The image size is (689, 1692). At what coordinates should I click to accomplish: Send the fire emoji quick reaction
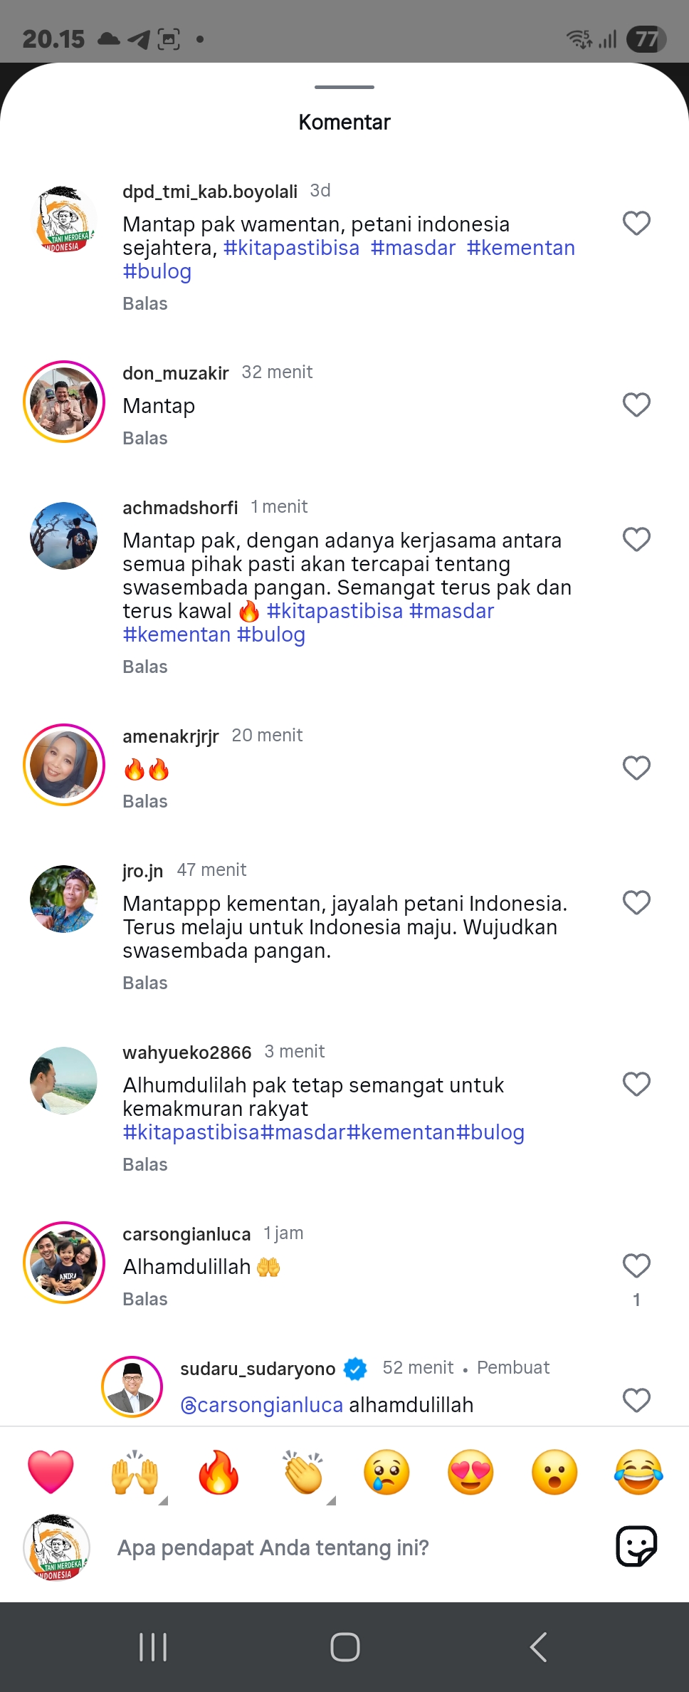click(219, 1472)
